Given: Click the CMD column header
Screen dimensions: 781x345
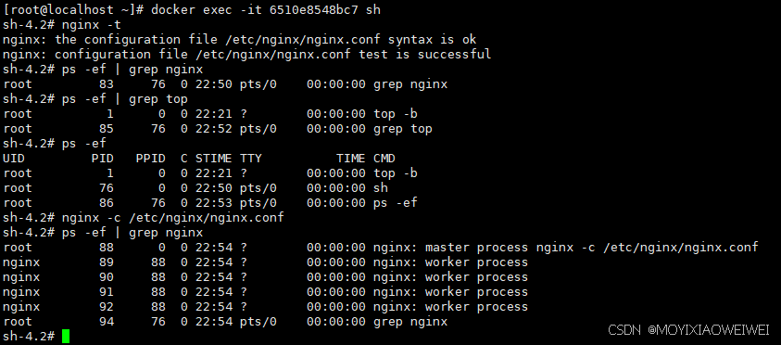Looking at the screenshot, I should tap(384, 159).
